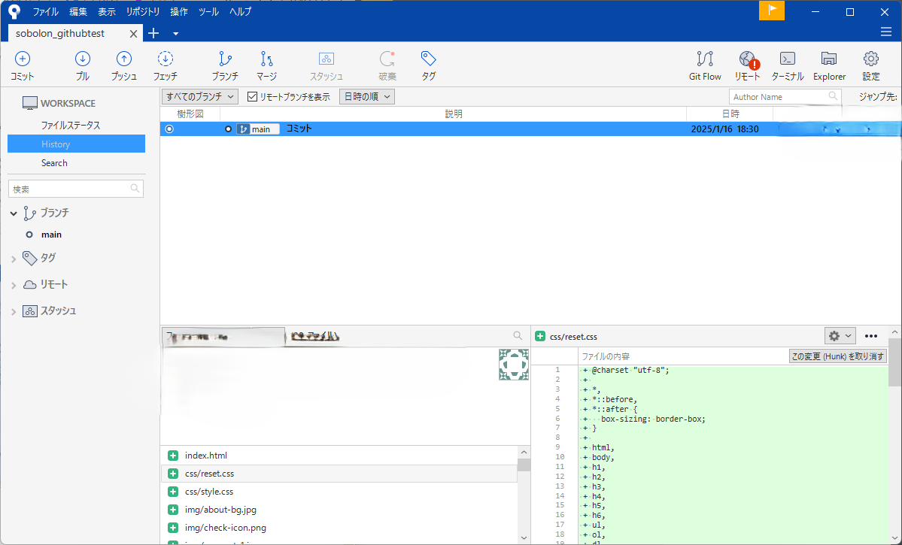Open the File (ファイル) menu

(x=45, y=11)
